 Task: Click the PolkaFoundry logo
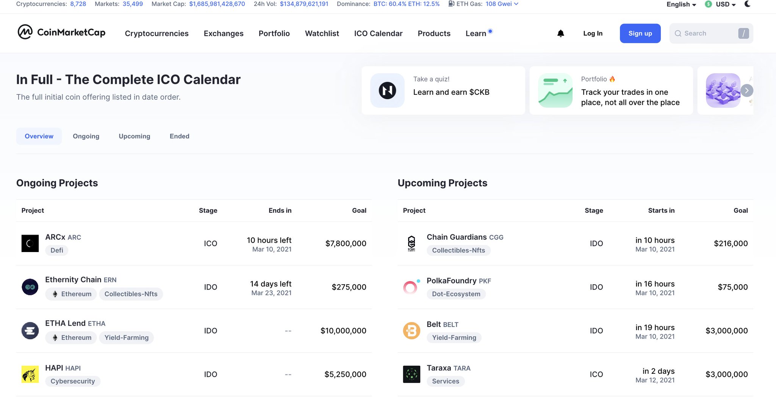411,287
